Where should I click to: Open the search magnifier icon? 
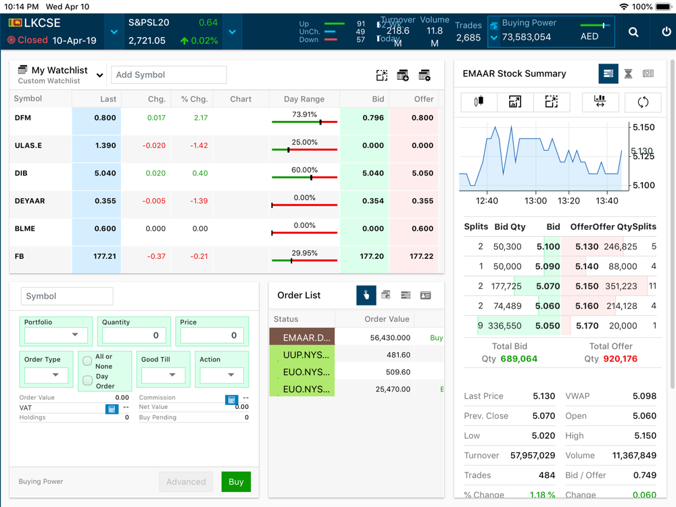(x=633, y=32)
